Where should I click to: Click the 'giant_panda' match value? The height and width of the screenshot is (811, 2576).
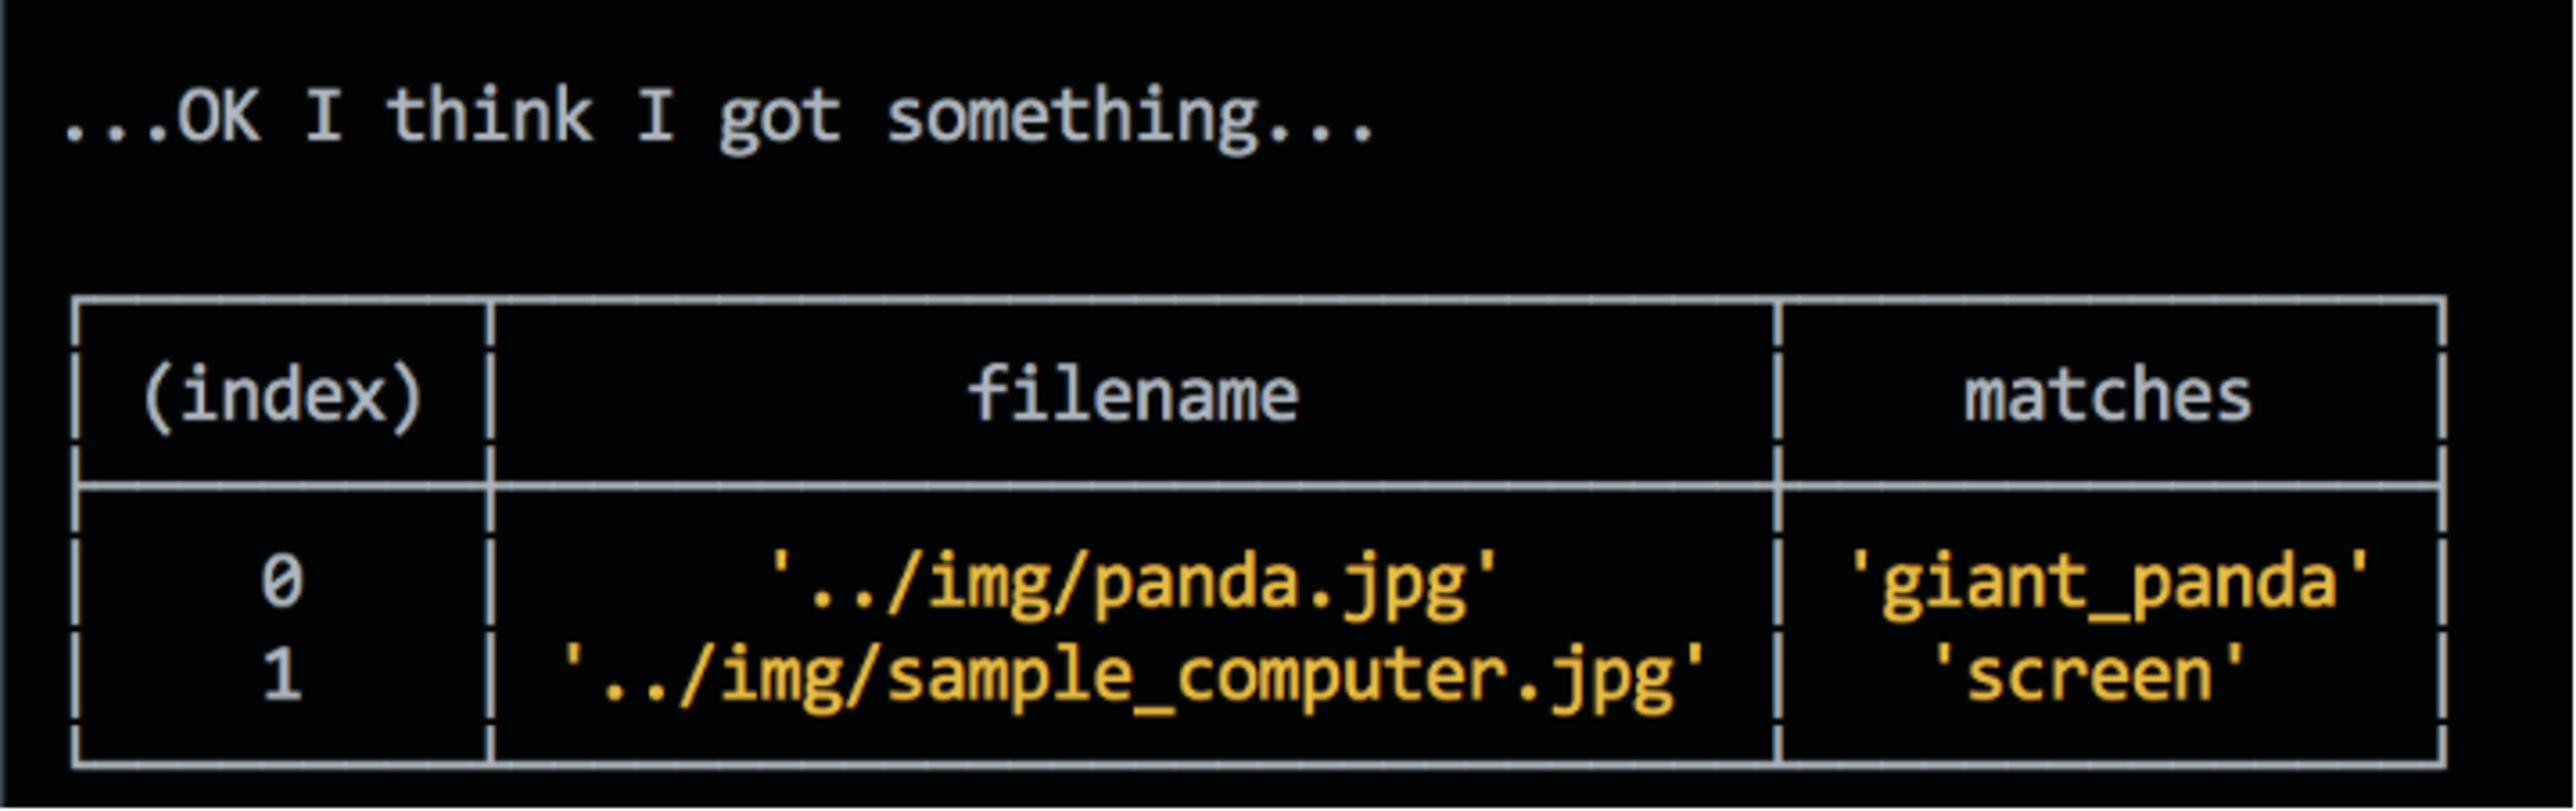click(2108, 584)
